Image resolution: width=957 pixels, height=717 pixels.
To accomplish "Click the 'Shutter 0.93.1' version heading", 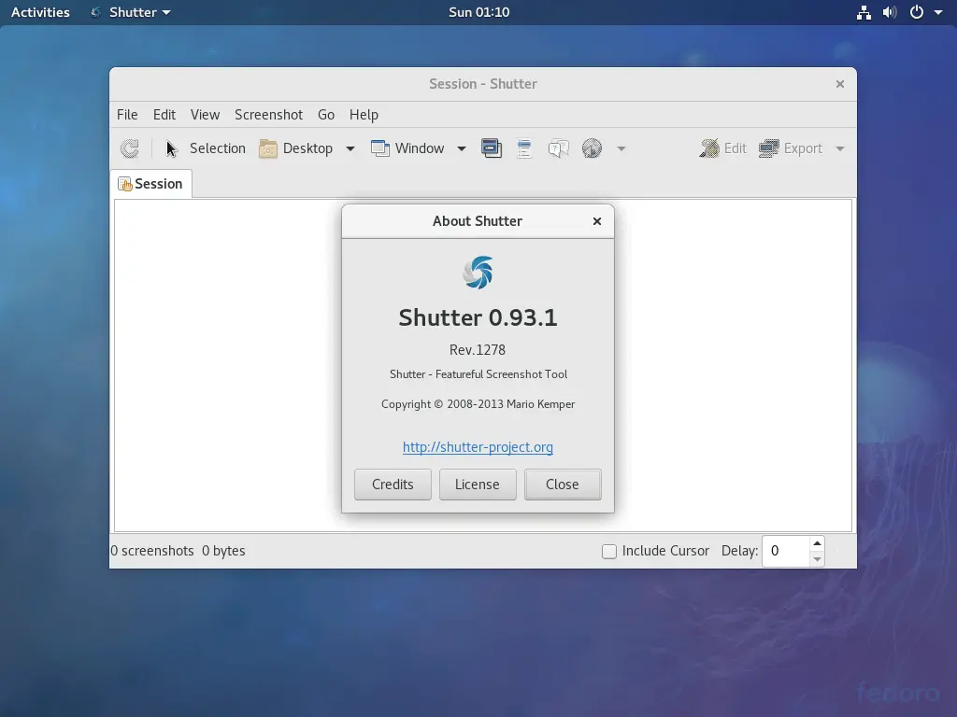I will (478, 317).
